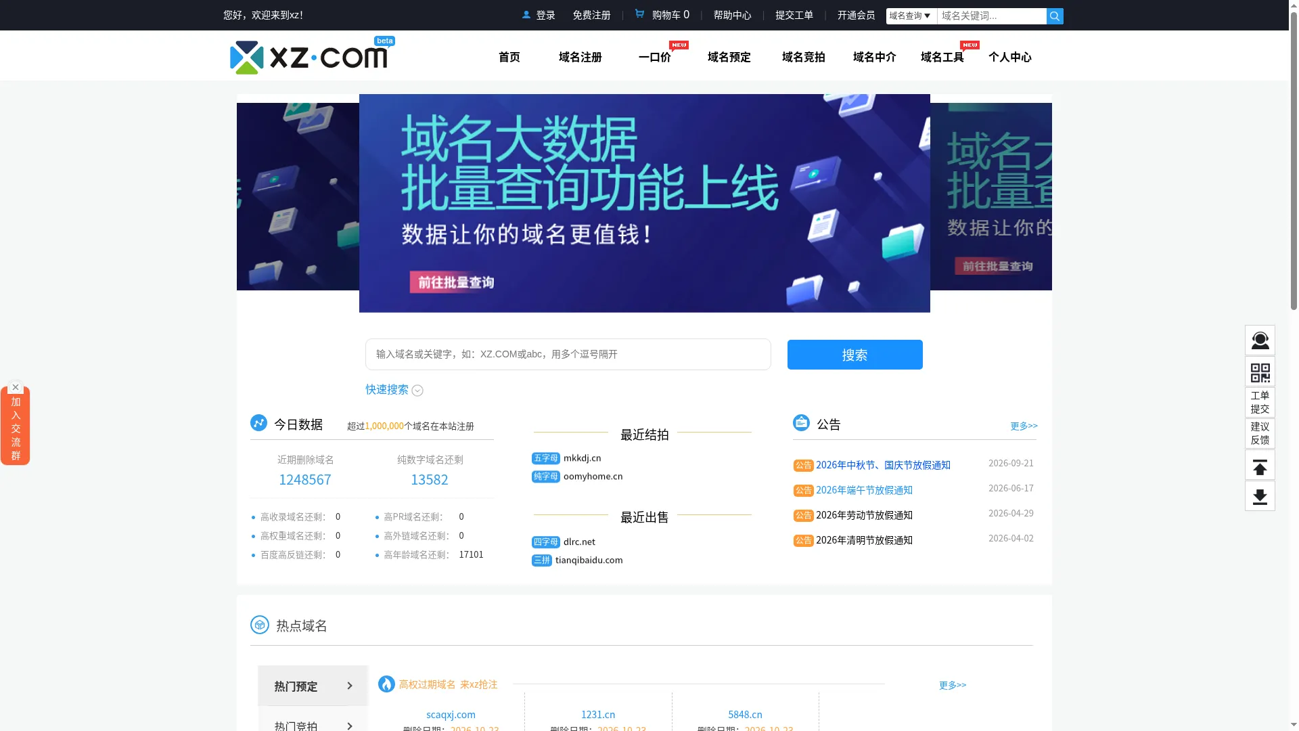Go to 首页 in the main navigation
The width and height of the screenshot is (1299, 731).
[509, 58]
